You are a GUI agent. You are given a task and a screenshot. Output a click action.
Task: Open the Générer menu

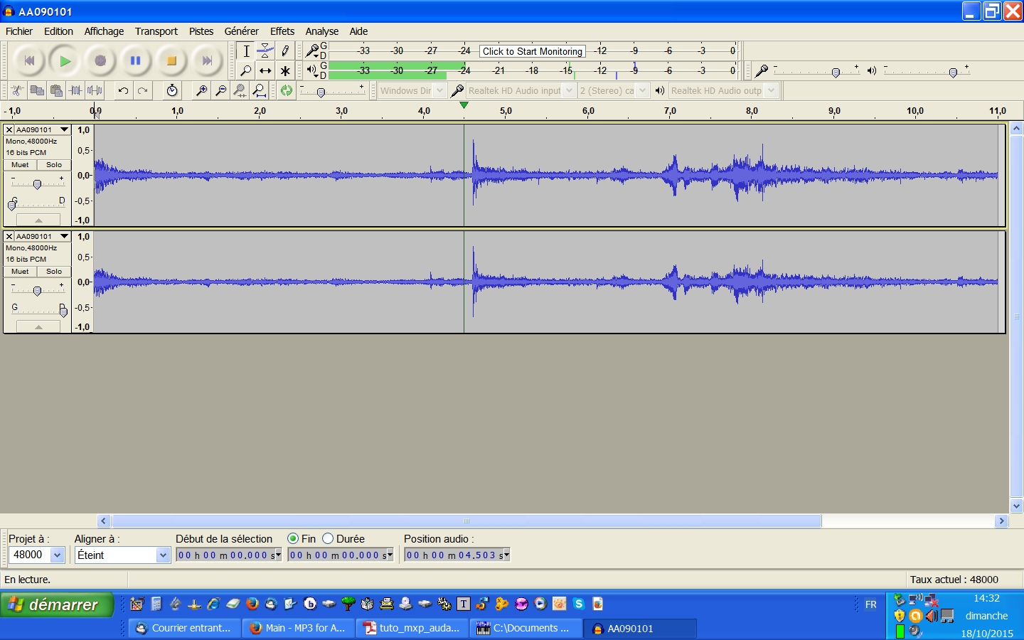coord(241,31)
